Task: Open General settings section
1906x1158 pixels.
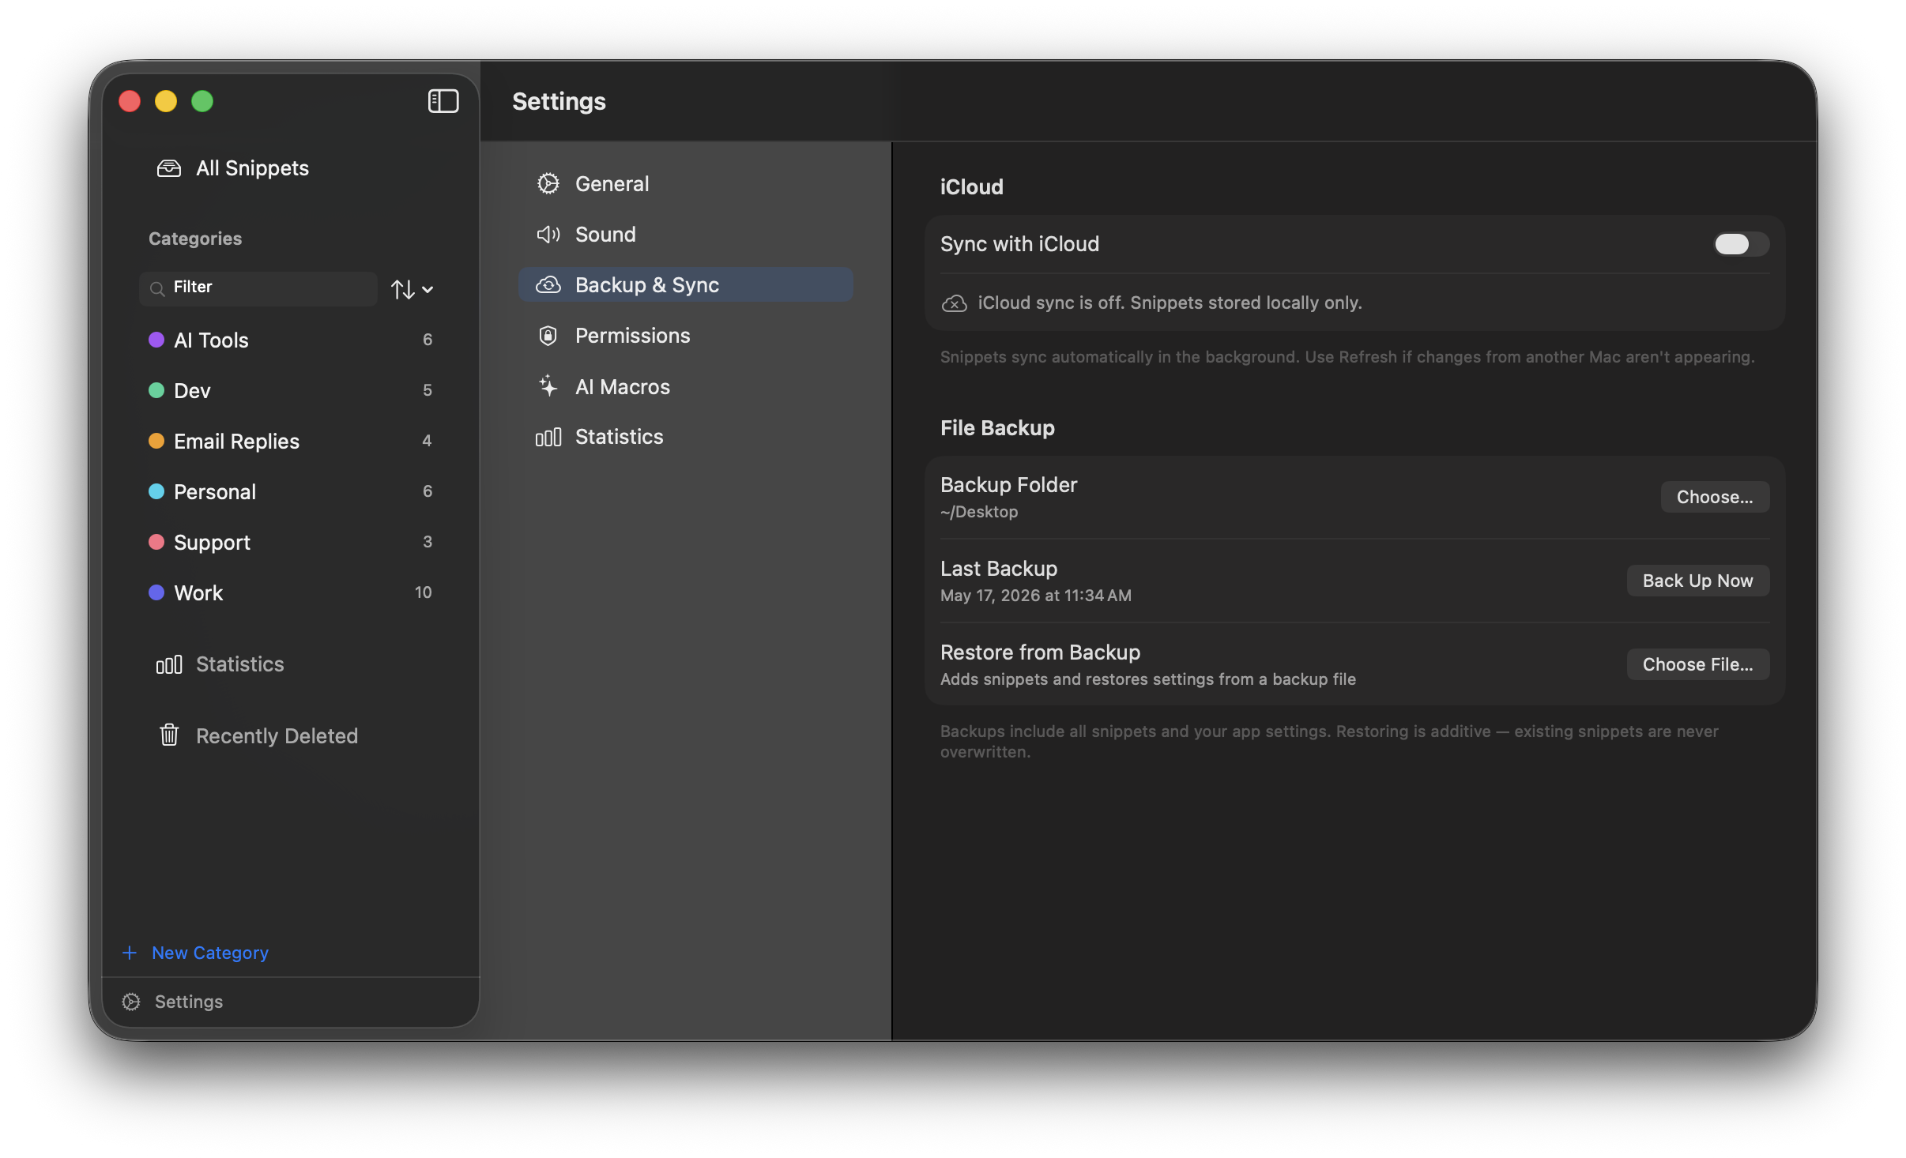Action: [x=685, y=184]
